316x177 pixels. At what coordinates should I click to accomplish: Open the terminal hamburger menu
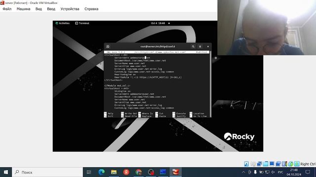coord(200,47)
